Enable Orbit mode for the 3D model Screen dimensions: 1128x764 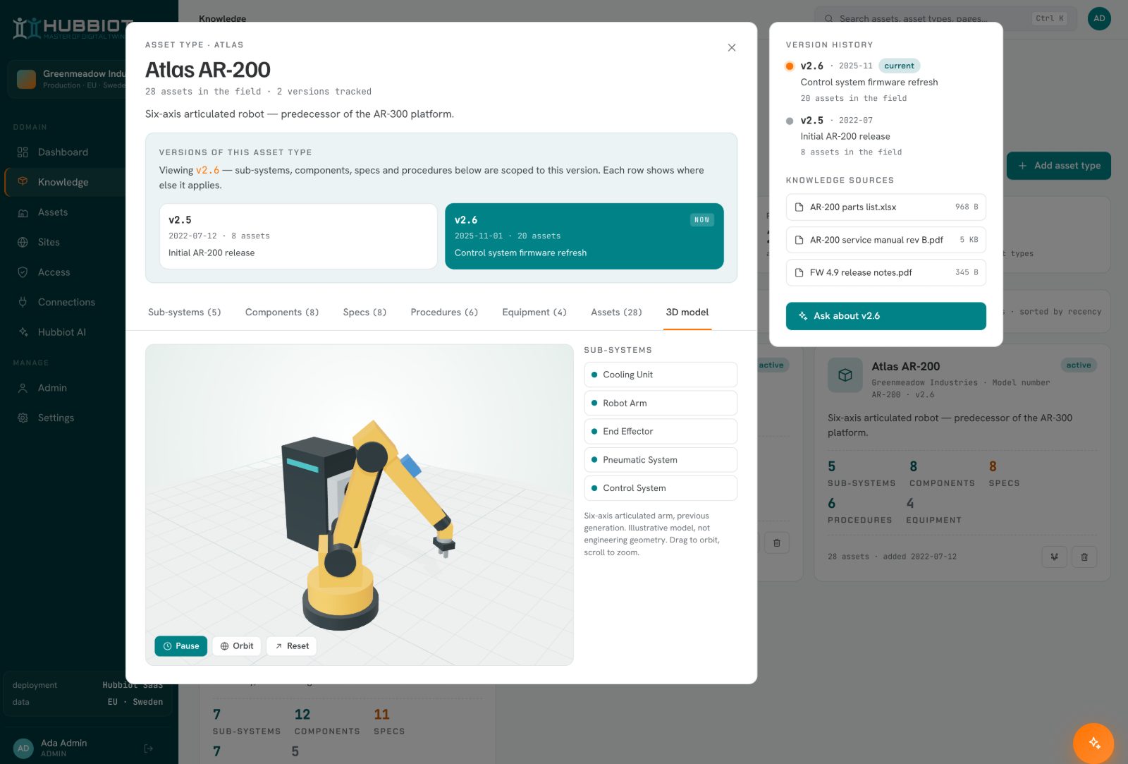[237, 646]
